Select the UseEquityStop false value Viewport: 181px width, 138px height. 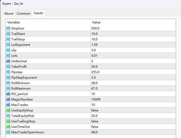[95, 110]
